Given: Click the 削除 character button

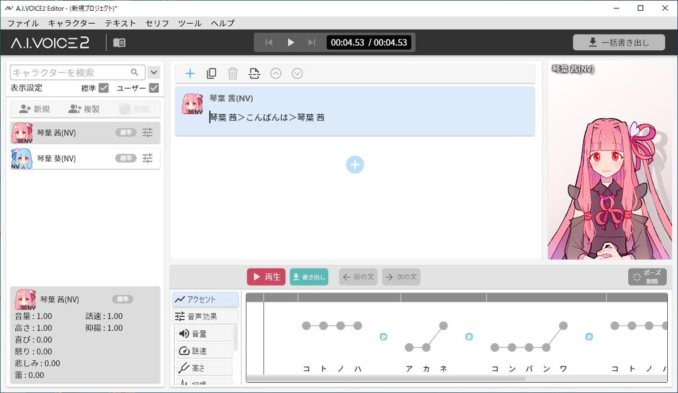Looking at the screenshot, I should 134,109.
